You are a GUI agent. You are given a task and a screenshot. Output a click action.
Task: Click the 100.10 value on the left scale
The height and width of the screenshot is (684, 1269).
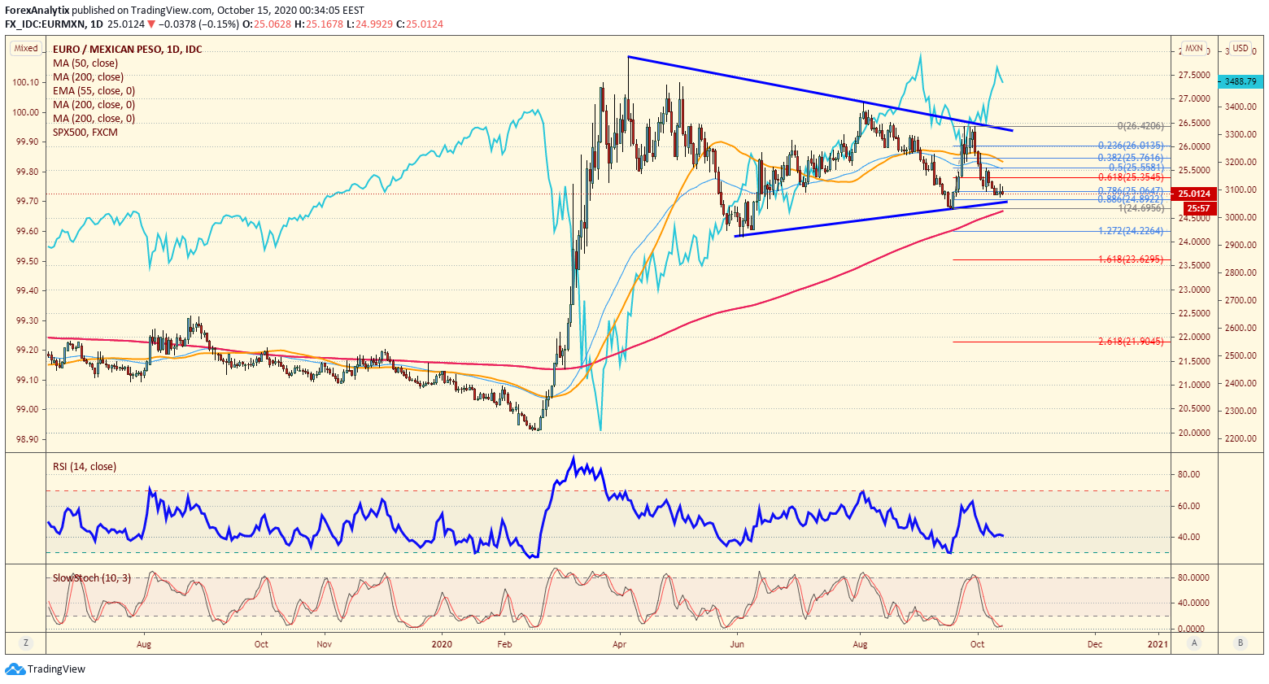[26, 82]
